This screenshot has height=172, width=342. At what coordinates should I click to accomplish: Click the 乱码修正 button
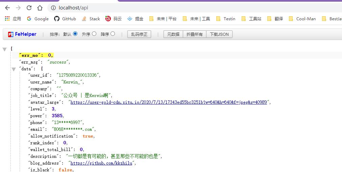139,34
